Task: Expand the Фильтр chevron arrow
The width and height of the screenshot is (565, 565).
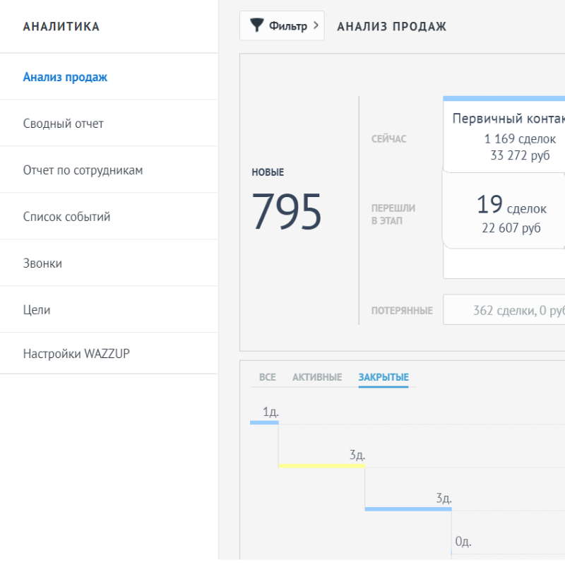Action: coord(316,26)
